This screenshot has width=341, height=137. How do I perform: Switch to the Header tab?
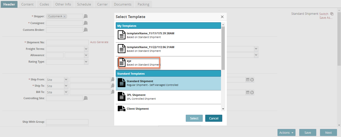pyautogui.click(x=9, y=4)
